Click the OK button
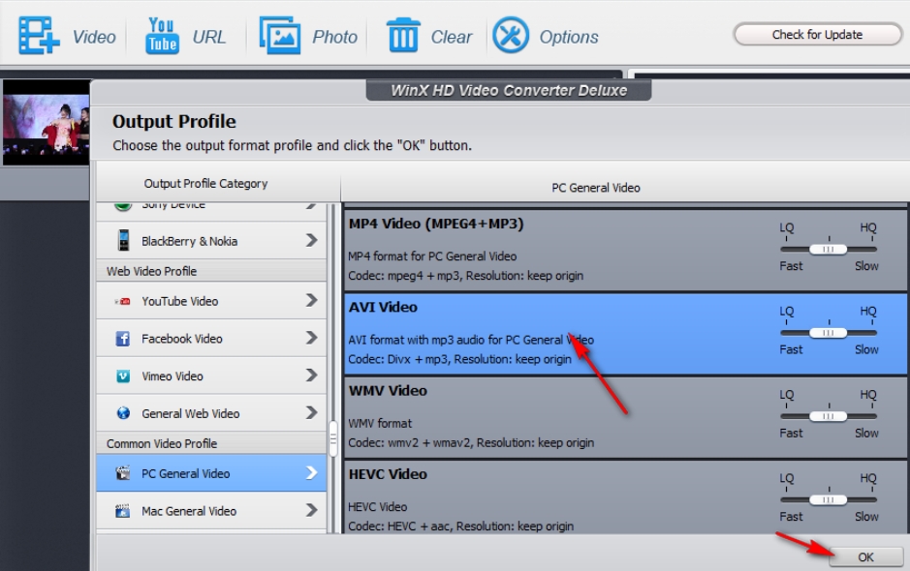910x571 pixels. [x=865, y=557]
